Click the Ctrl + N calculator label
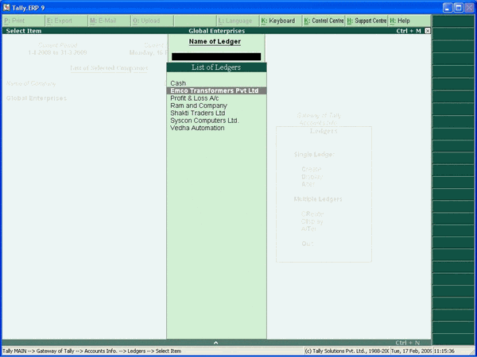This screenshot has height=357, width=477. (x=407, y=343)
